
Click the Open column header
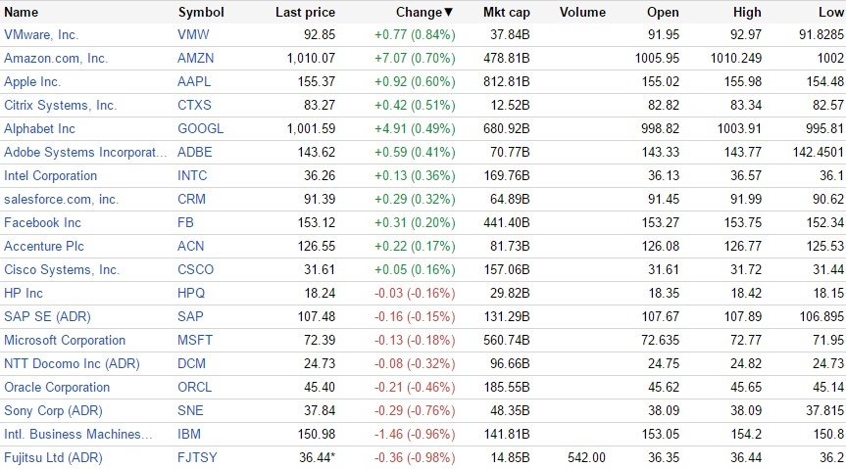(x=664, y=12)
